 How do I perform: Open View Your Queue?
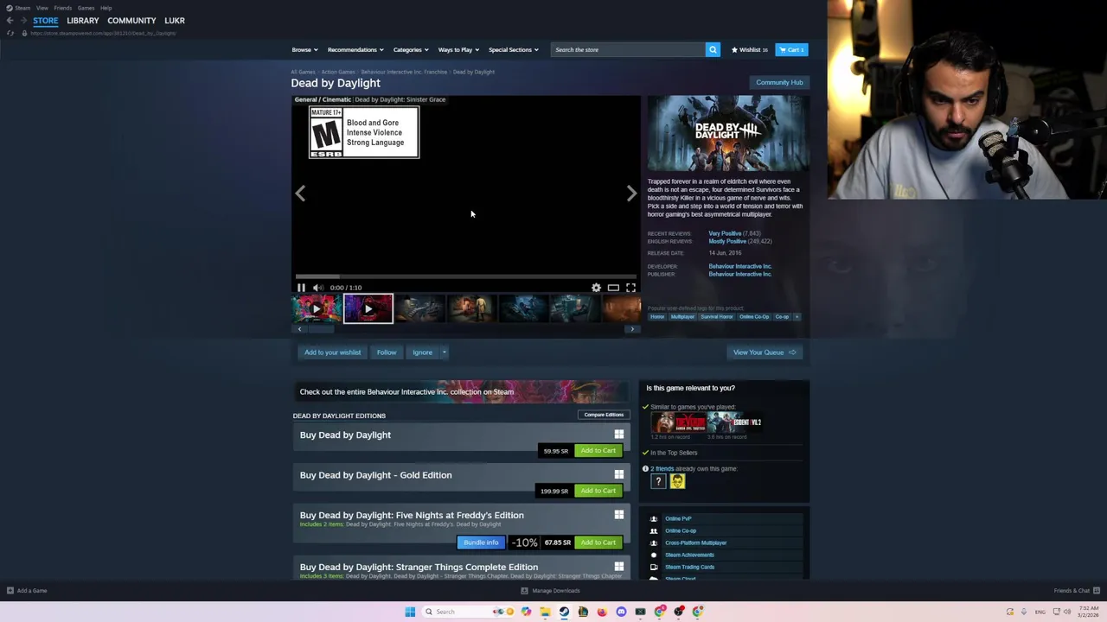pos(765,352)
